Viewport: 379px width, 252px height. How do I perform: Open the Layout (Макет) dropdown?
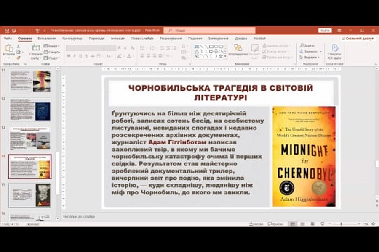point(52,46)
